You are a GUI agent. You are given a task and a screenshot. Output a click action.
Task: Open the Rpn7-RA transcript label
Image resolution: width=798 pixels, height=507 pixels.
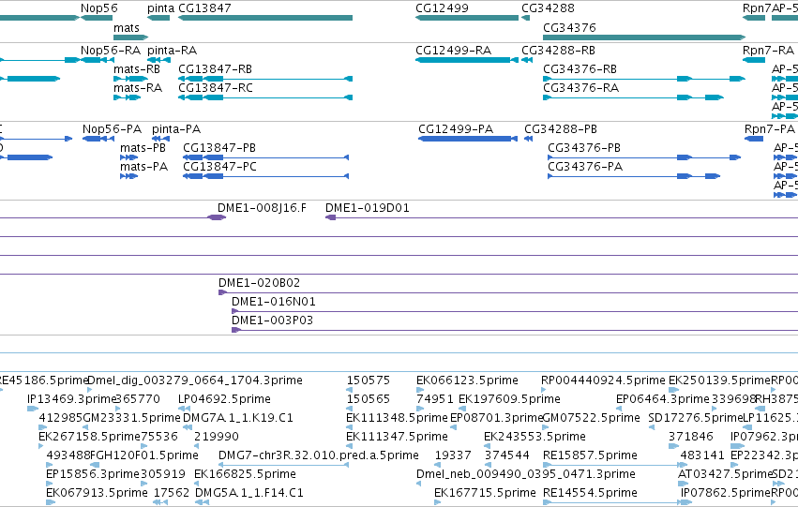[x=768, y=51]
